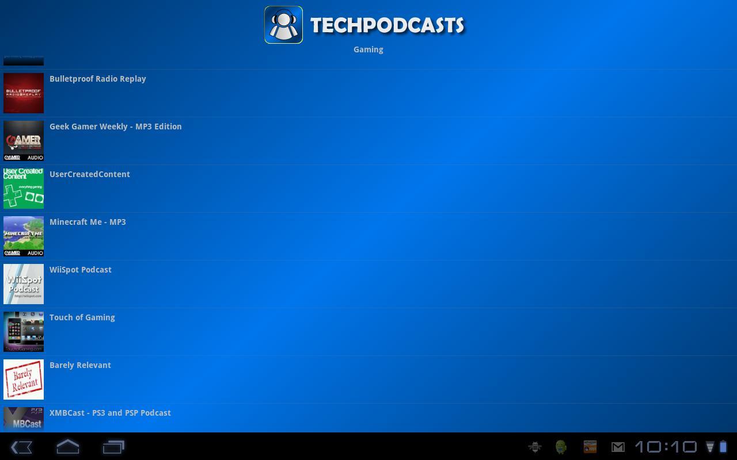Select Barely Relevant title
This screenshot has height=460, width=737.
pos(80,365)
